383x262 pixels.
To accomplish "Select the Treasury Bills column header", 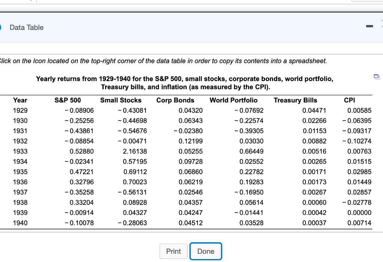I will tap(295, 100).
